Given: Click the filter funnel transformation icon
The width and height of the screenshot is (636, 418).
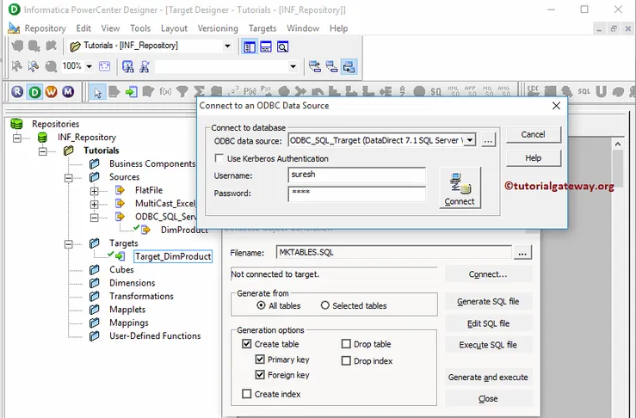Looking at the screenshot, I should (x=182, y=92).
